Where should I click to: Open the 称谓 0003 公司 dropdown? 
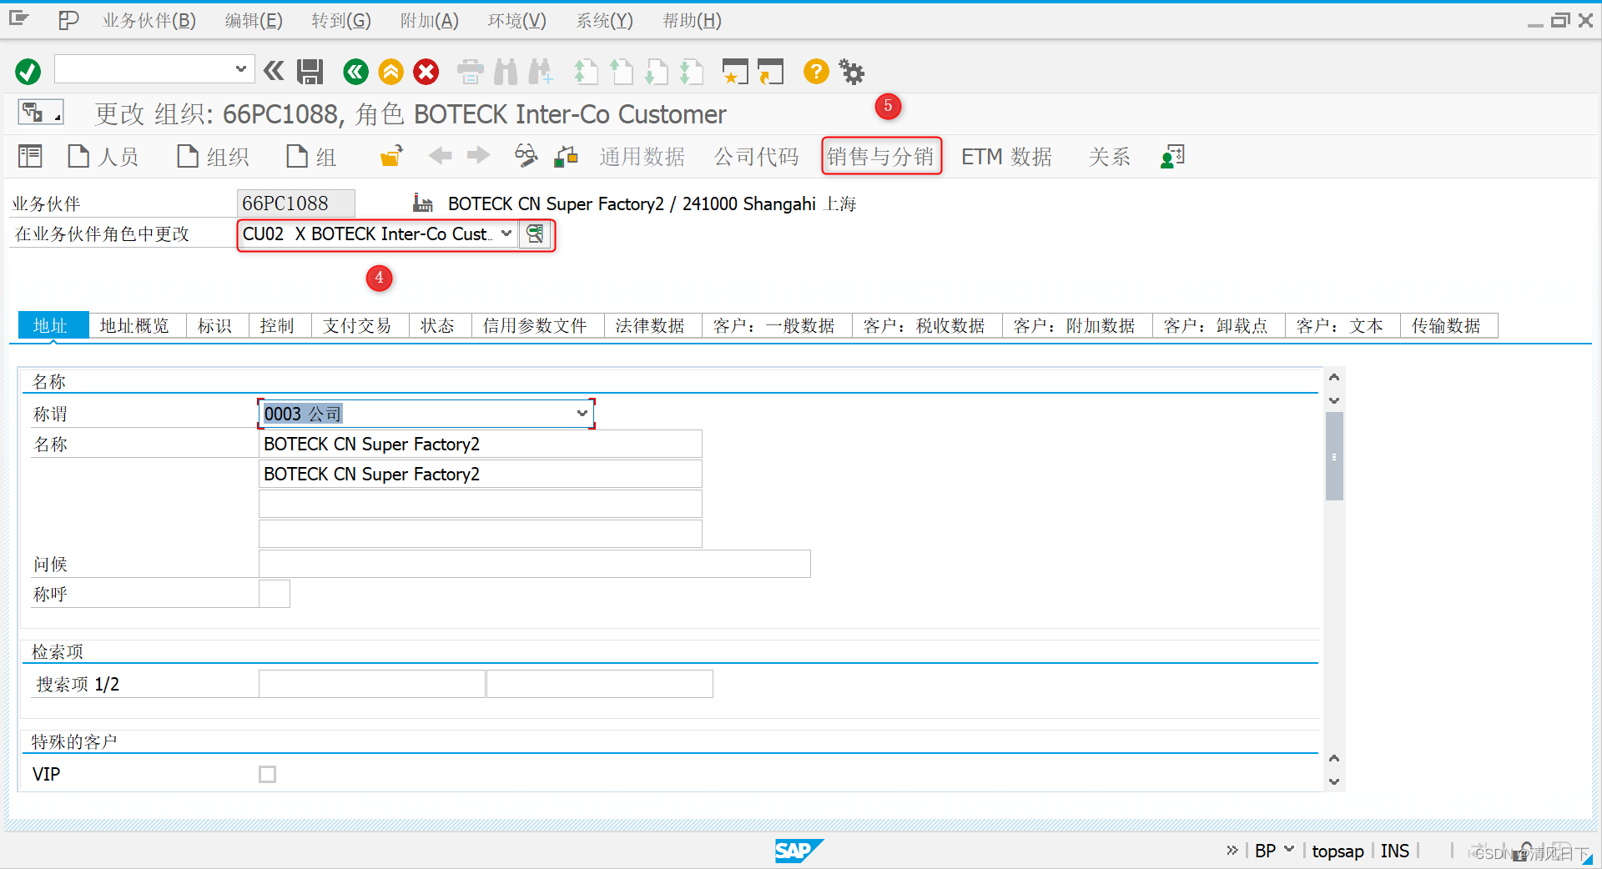582,414
